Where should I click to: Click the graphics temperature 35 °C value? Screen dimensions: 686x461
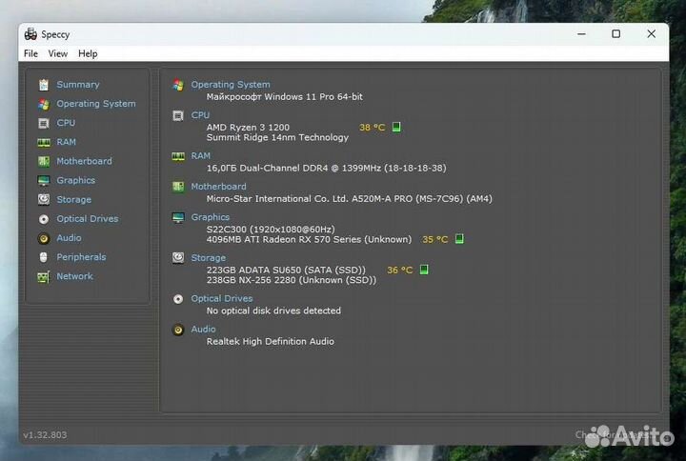[x=435, y=239]
